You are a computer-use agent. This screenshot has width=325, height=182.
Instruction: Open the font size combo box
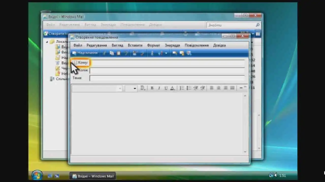pyautogui.click(x=131, y=88)
